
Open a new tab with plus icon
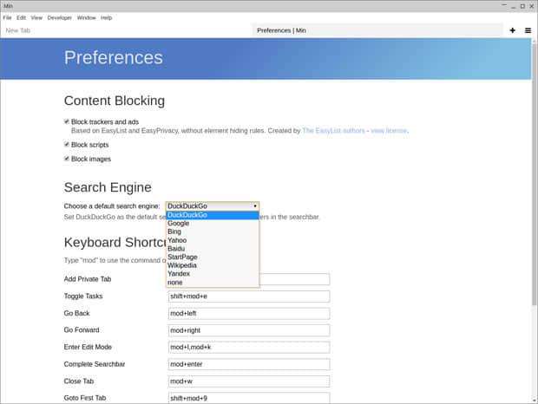512,30
